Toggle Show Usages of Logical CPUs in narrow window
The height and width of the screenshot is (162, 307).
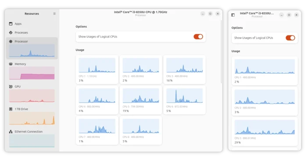(290, 38)
